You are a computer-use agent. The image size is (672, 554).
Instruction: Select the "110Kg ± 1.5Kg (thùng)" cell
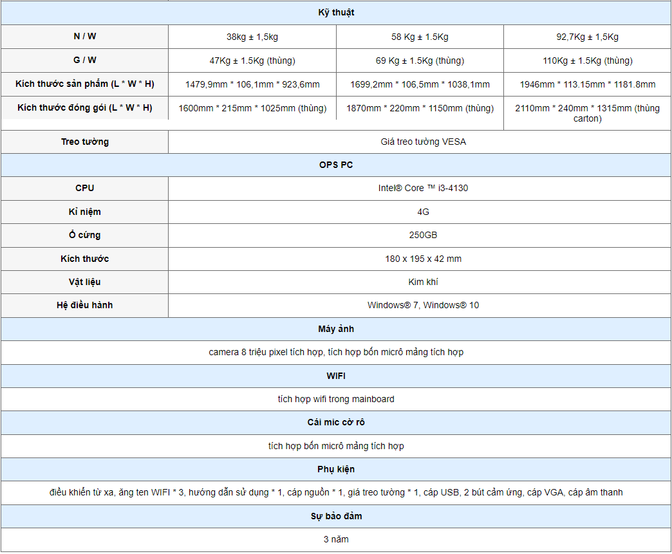588,60
